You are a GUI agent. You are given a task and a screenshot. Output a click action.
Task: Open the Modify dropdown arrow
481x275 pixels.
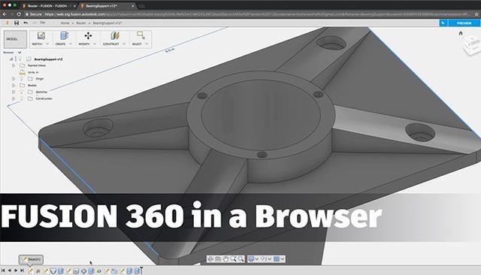click(95, 44)
